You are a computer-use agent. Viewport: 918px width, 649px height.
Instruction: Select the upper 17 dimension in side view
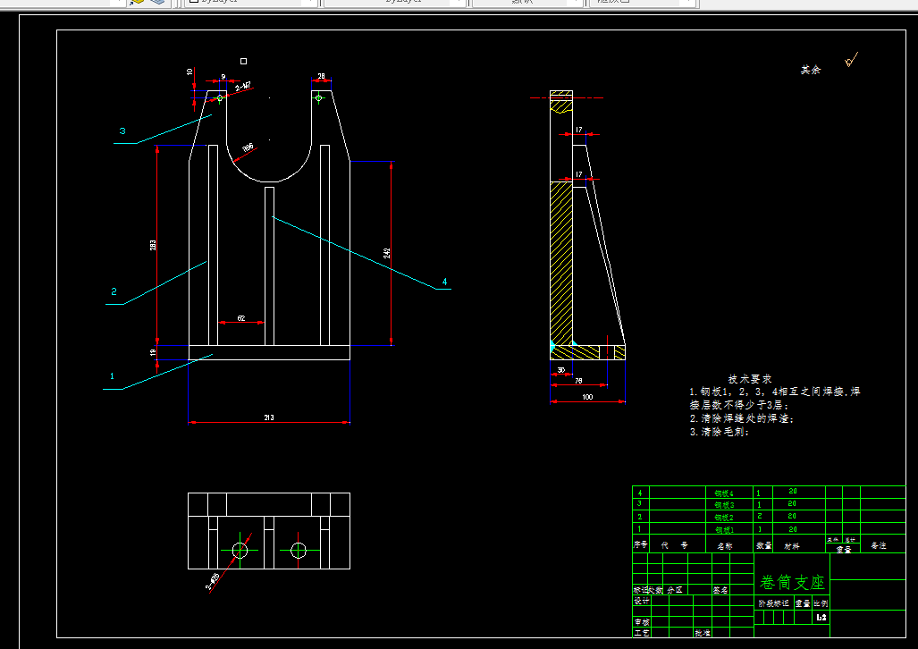click(x=578, y=130)
